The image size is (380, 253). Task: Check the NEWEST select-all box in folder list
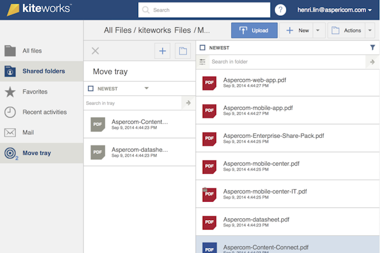point(203,47)
